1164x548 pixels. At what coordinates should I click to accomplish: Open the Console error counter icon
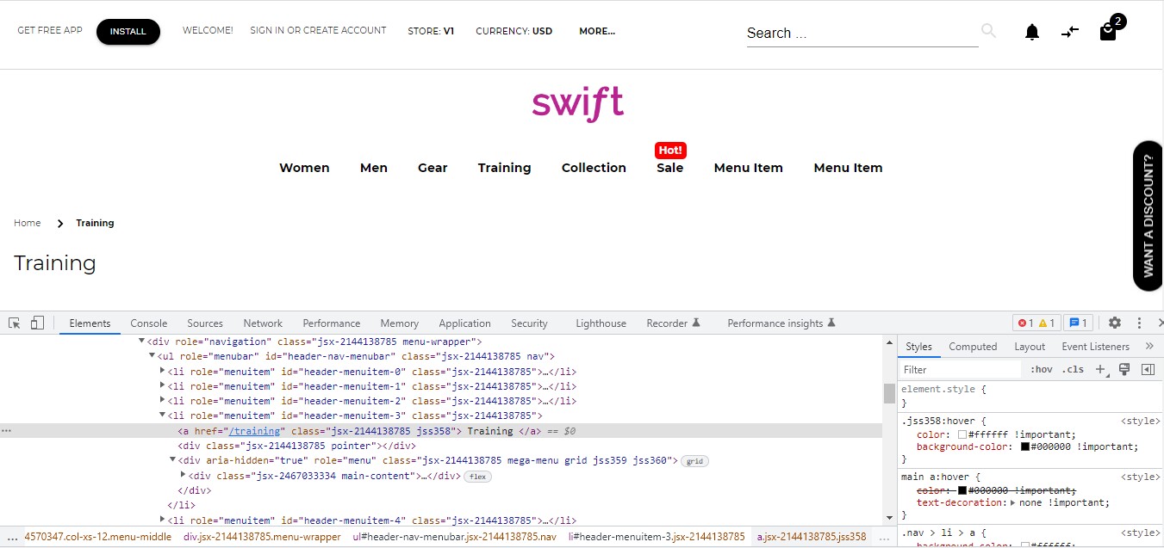tap(1024, 323)
